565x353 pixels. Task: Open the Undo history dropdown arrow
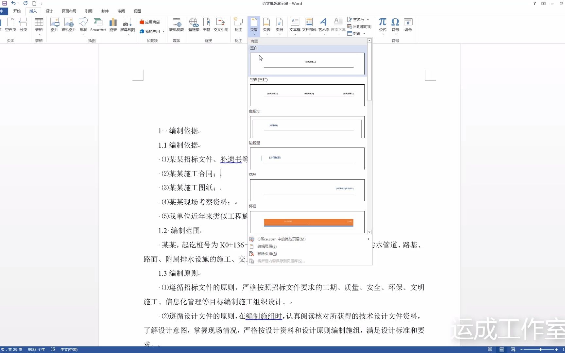[18, 3]
